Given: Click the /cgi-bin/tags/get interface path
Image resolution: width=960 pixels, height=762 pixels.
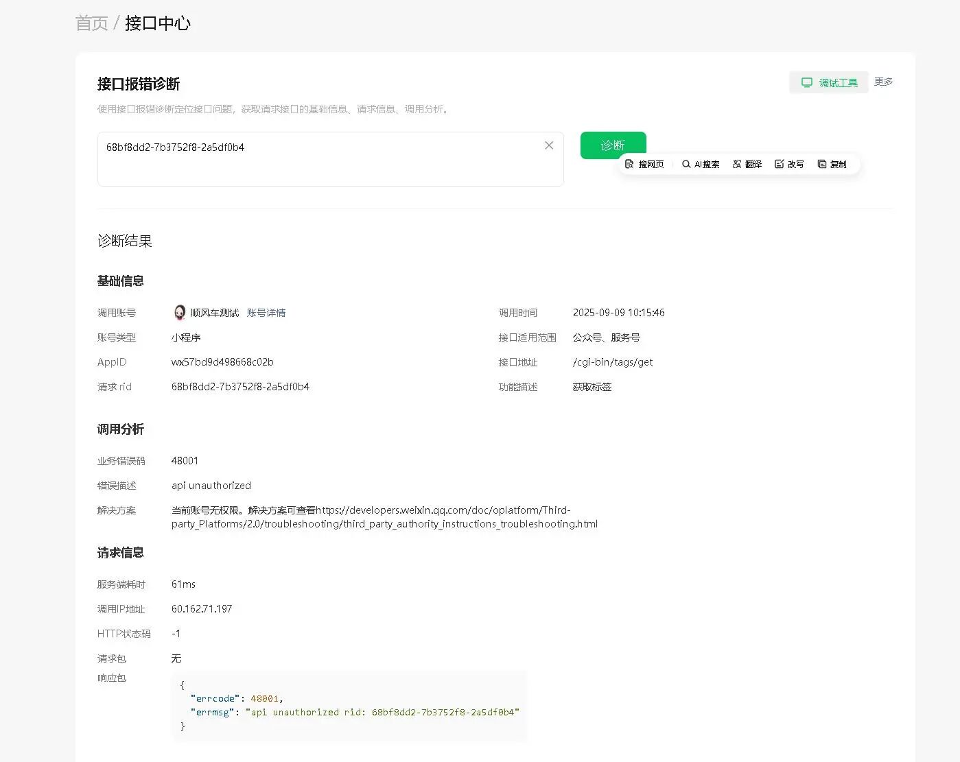Looking at the screenshot, I should coord(613,362).
